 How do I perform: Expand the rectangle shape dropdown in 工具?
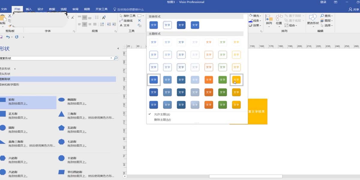pos(143,16)
